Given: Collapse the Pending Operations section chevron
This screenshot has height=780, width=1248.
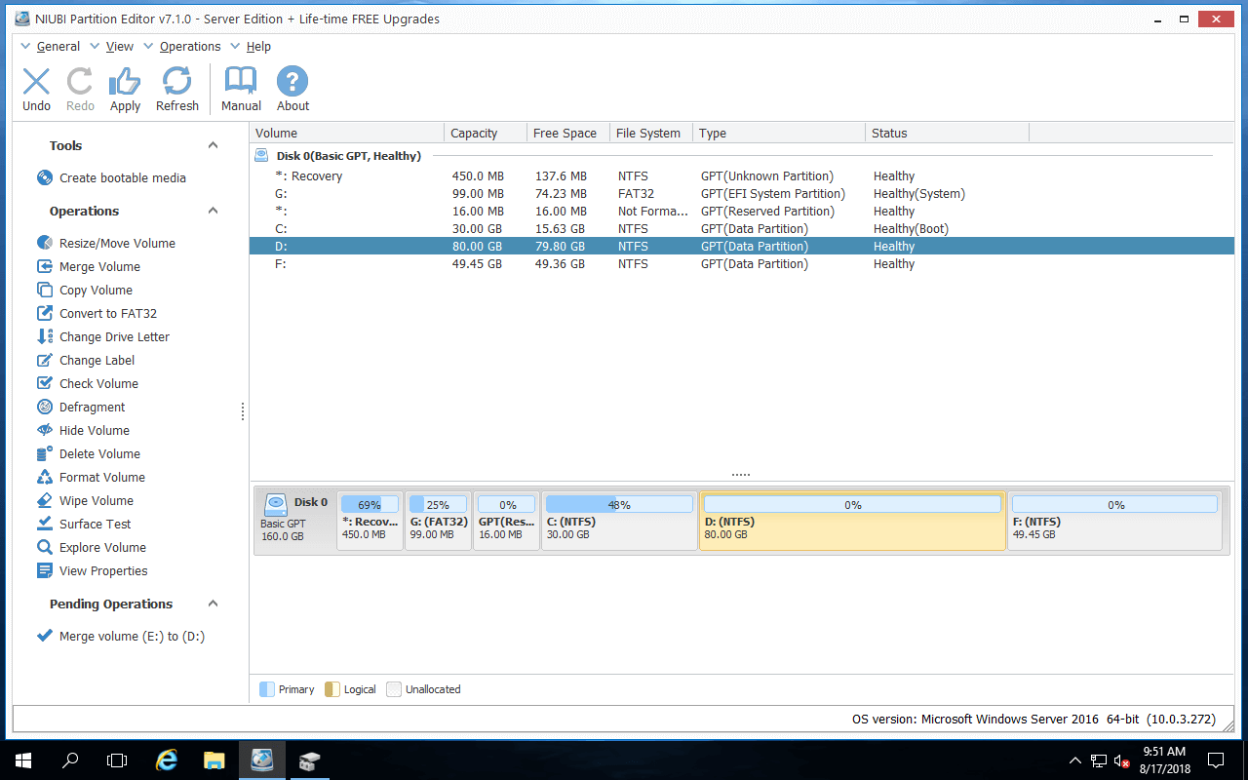Looking at the screenshot, I should (213, 604).
